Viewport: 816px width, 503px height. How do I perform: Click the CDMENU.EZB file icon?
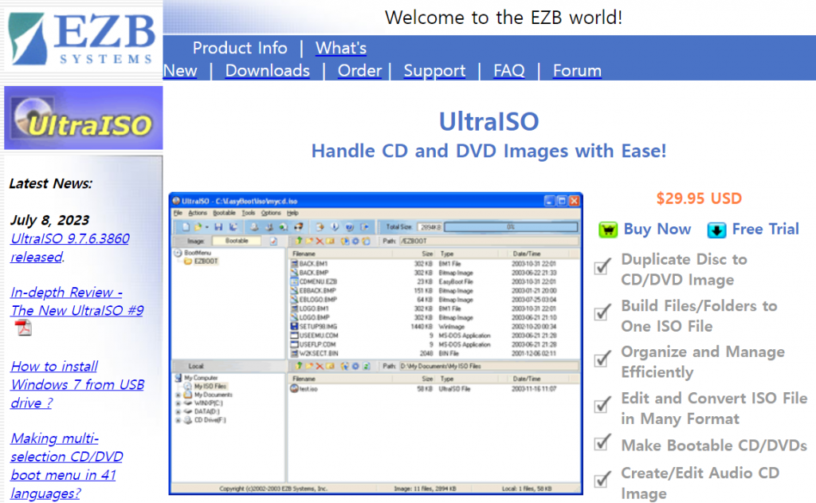[x=294, y=281]
